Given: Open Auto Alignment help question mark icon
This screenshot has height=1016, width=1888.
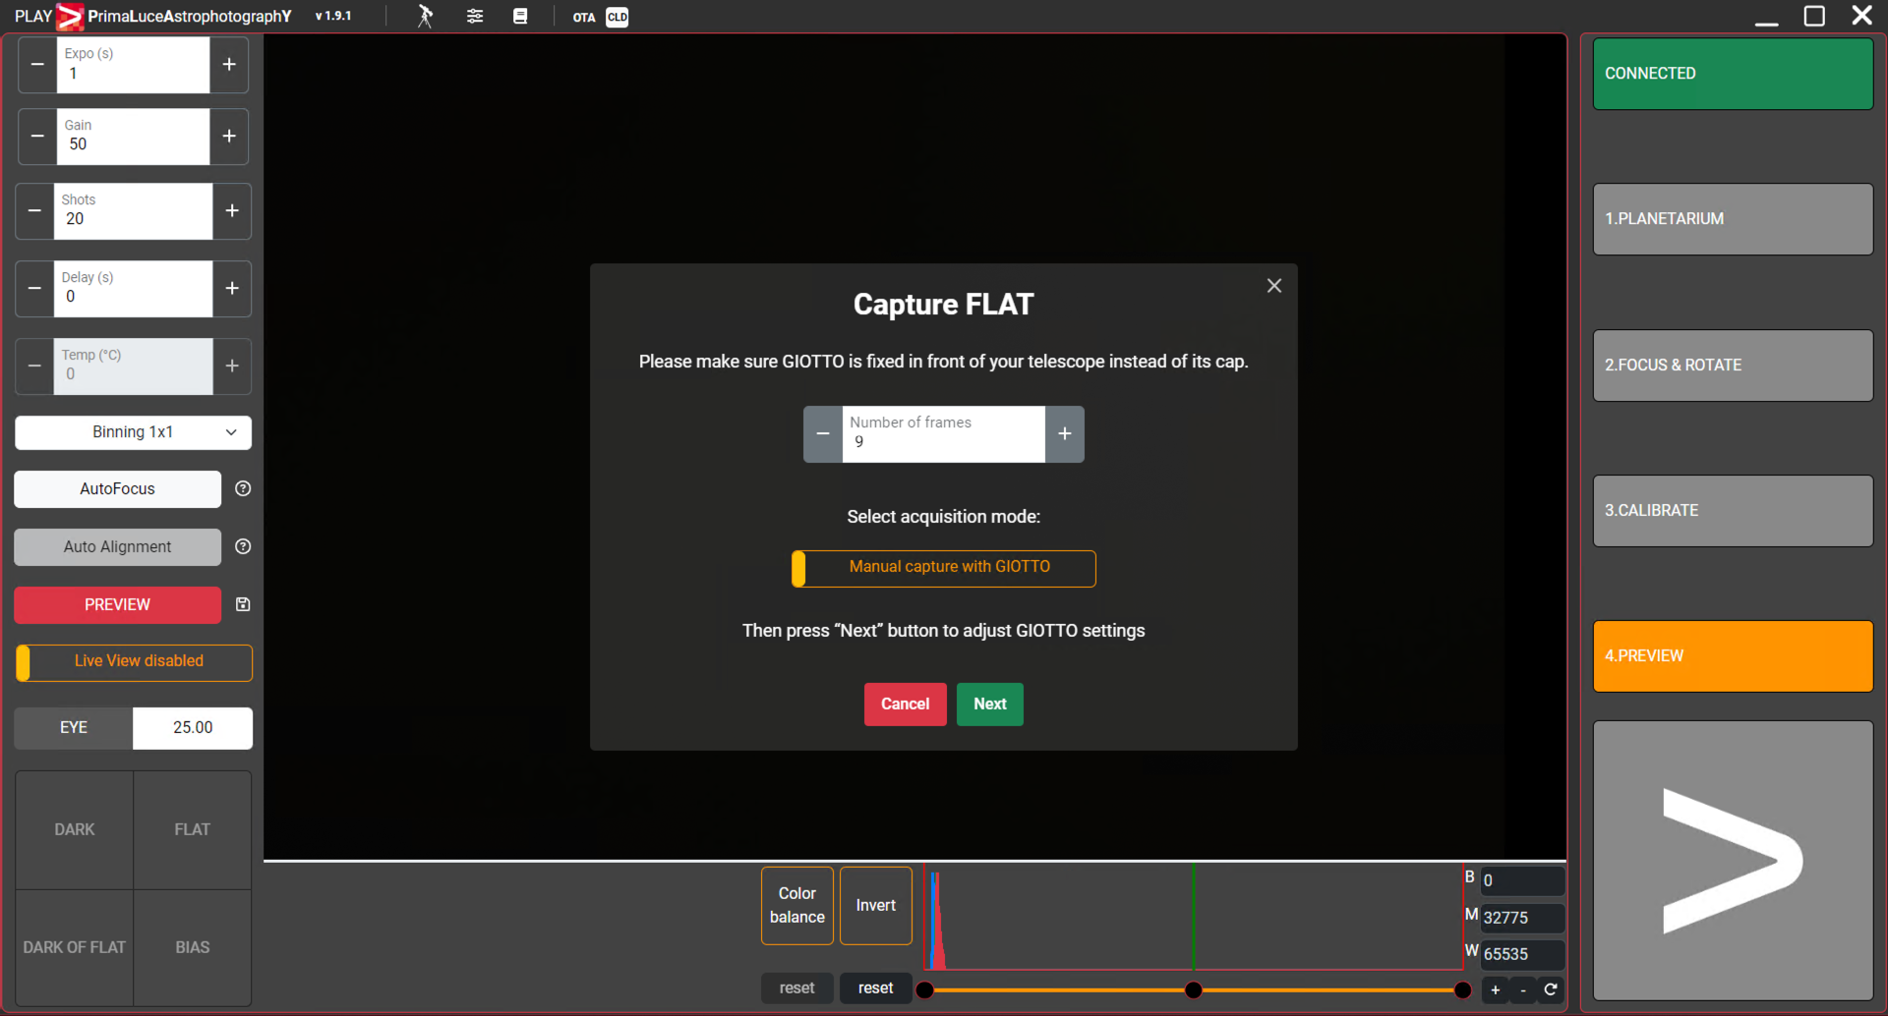Looking at the screenshot, I should 243,547.
